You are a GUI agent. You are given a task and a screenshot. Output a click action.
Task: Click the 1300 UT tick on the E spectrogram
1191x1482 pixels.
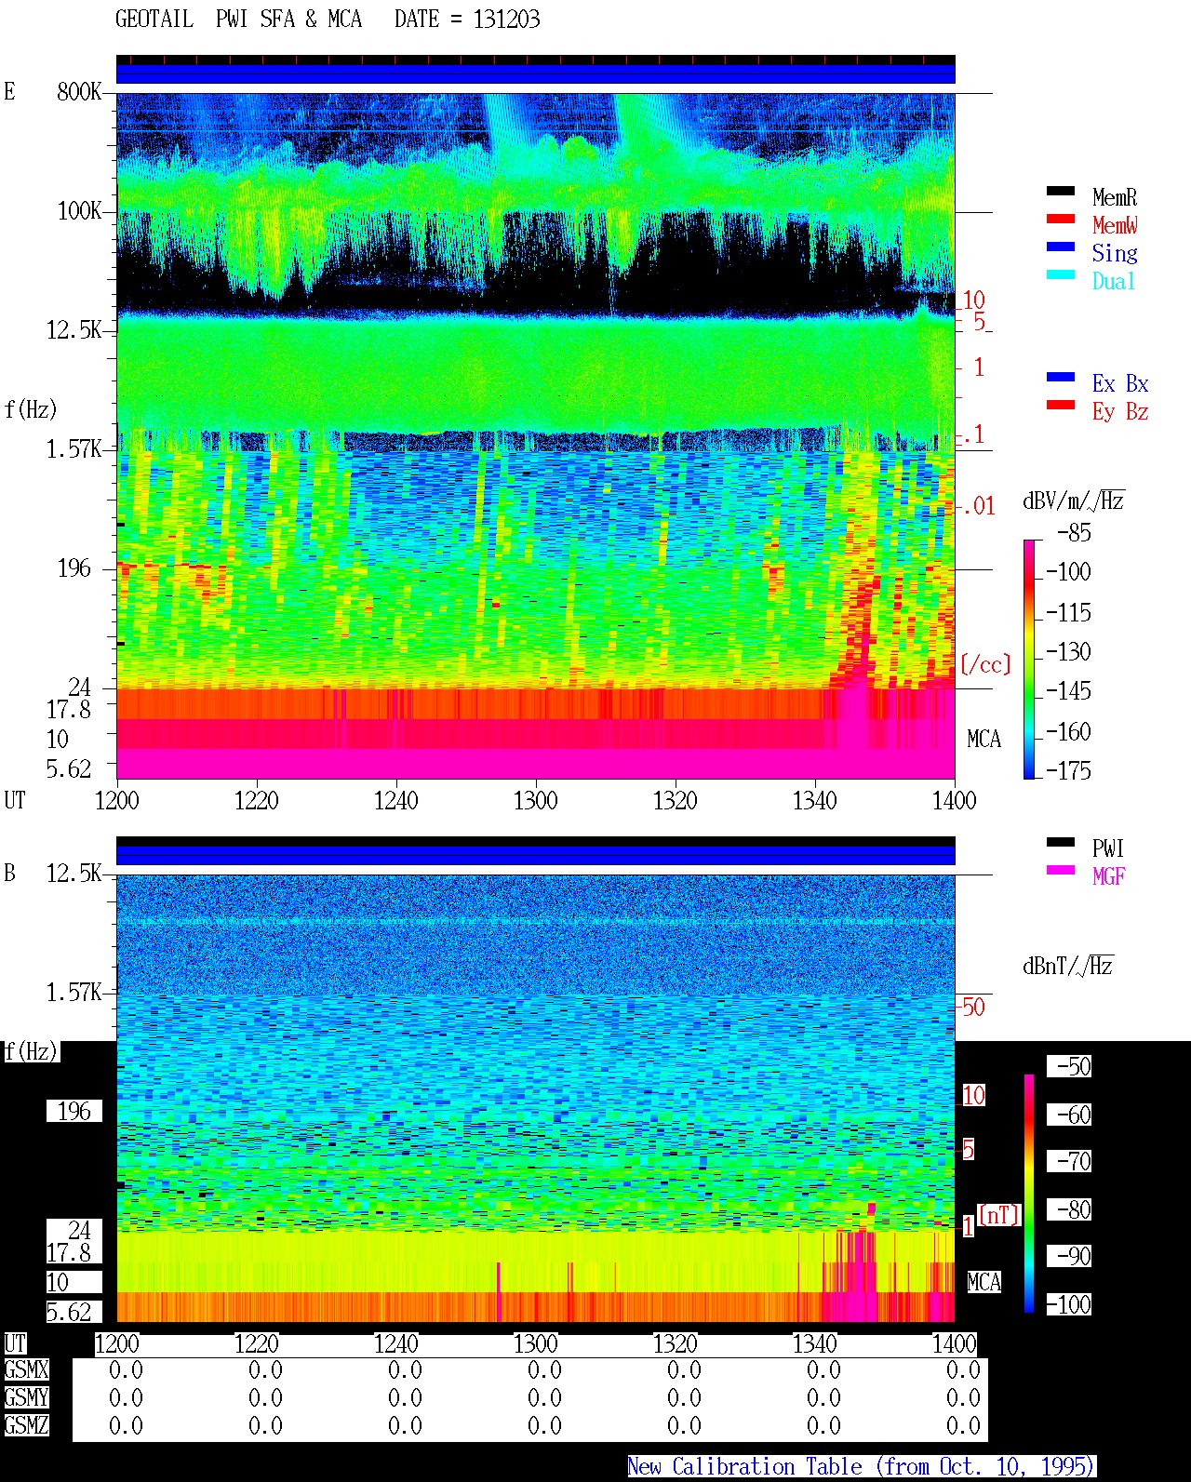(x=535, y=800)
